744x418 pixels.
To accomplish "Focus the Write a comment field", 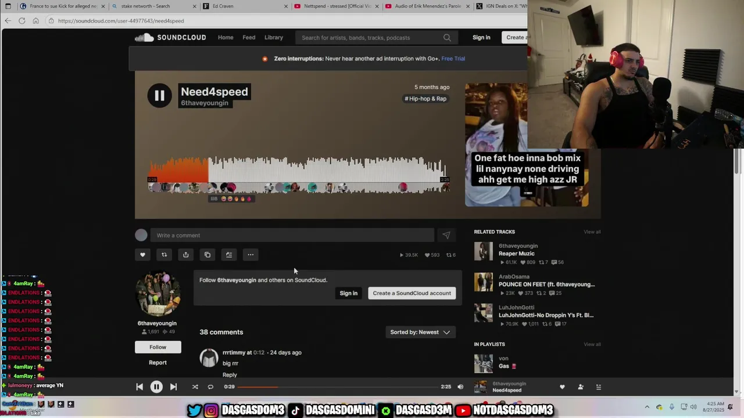I will pos(292,235).
